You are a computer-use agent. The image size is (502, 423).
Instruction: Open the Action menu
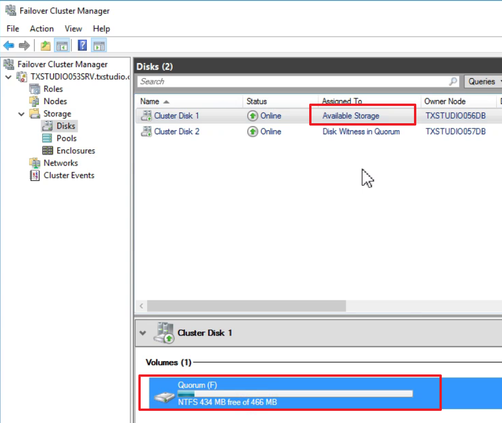[42, 29]
